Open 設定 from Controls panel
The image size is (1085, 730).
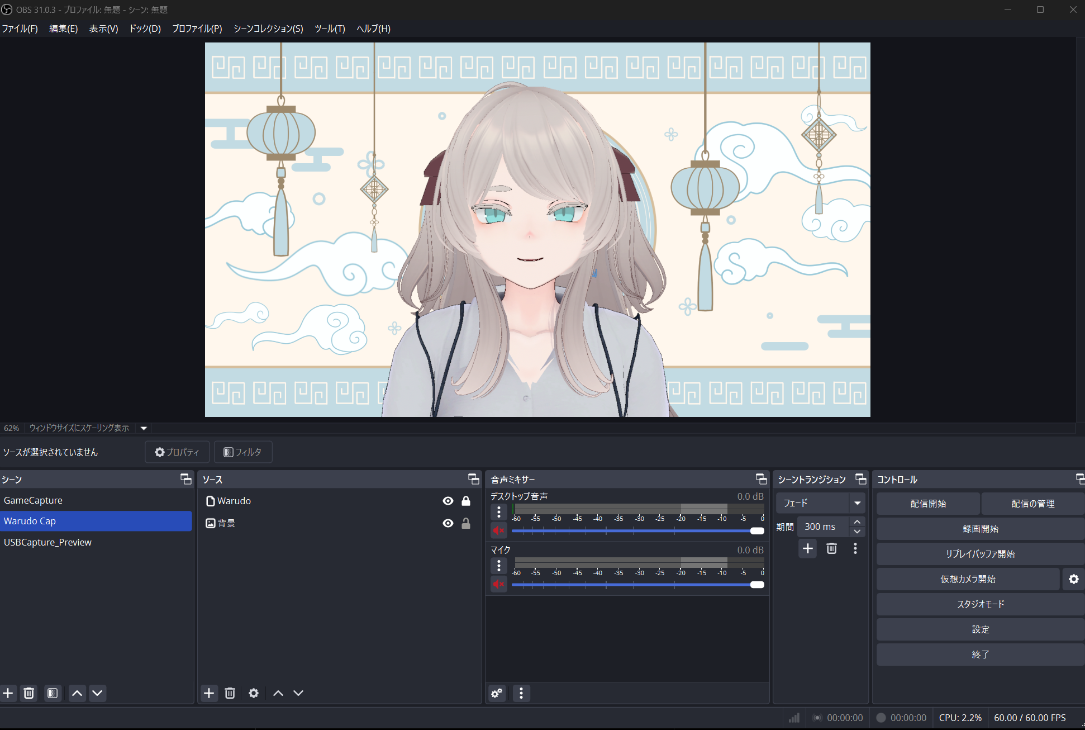(981, 629)
